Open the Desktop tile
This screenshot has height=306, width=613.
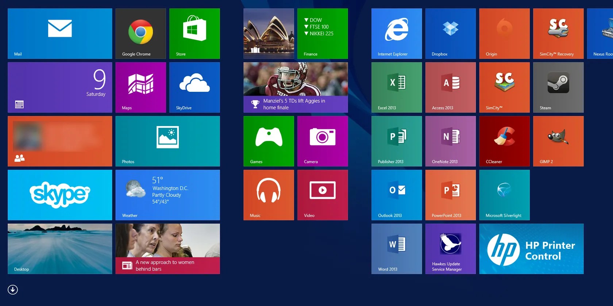60,249
